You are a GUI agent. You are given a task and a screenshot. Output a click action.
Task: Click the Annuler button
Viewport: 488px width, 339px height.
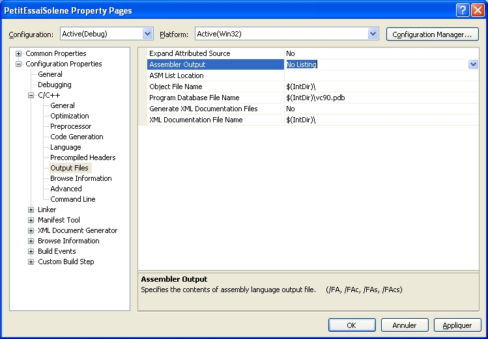click(x=405, y=325)
